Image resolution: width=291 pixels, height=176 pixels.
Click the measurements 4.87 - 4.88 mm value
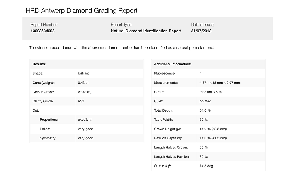(220, 83)
